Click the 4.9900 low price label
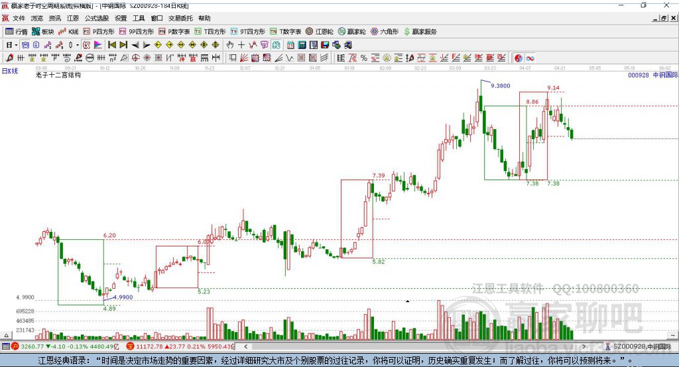Viewport: 679px width, 367px height. pos(123,297)
